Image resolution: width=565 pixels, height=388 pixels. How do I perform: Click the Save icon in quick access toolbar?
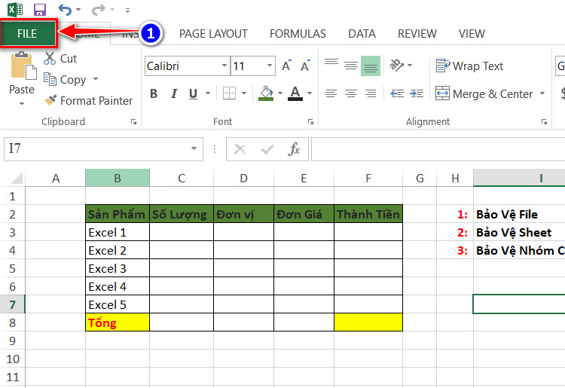[x=40, y=9]
